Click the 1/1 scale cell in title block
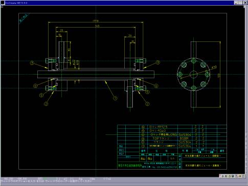Viewport: 248px width, 186px height. coord(173,158)
